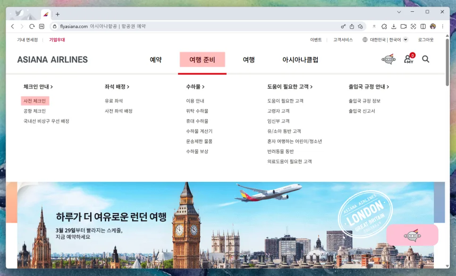Open 출입국 규정 정보 link
The width and height of the screenshot is (456, 276).
364,101
